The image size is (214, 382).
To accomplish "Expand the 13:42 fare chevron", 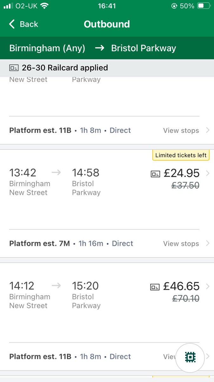I will (208, 173).
